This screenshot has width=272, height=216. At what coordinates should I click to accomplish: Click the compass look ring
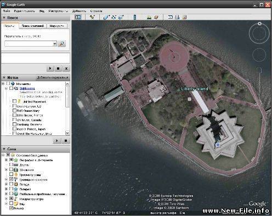point(259,33)
